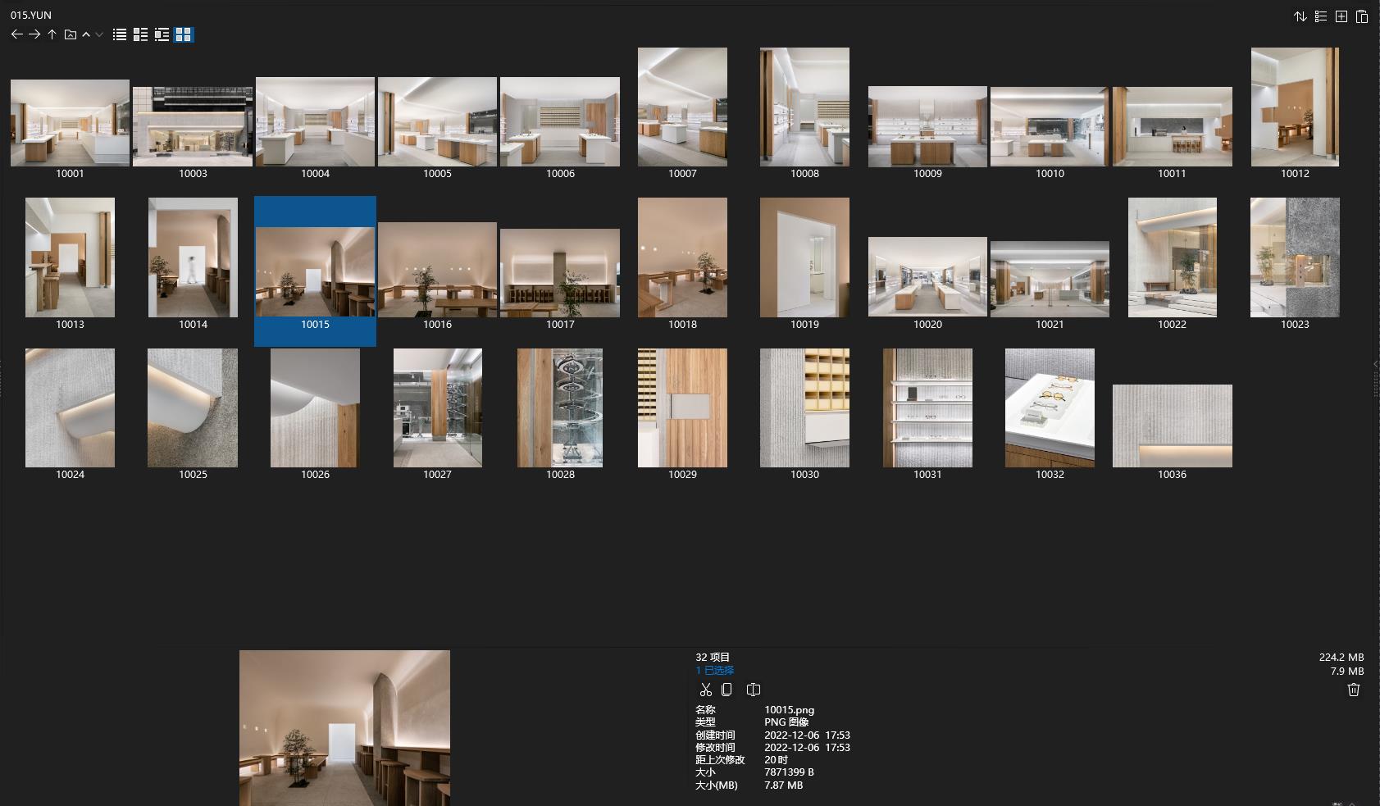
Task: Click the new item plus icon
Action: (1341, 16)
